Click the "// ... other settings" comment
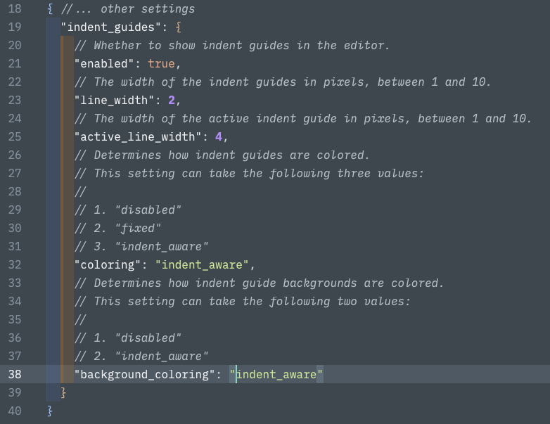Viewport: 550px width, 424px height. point(128,9)
